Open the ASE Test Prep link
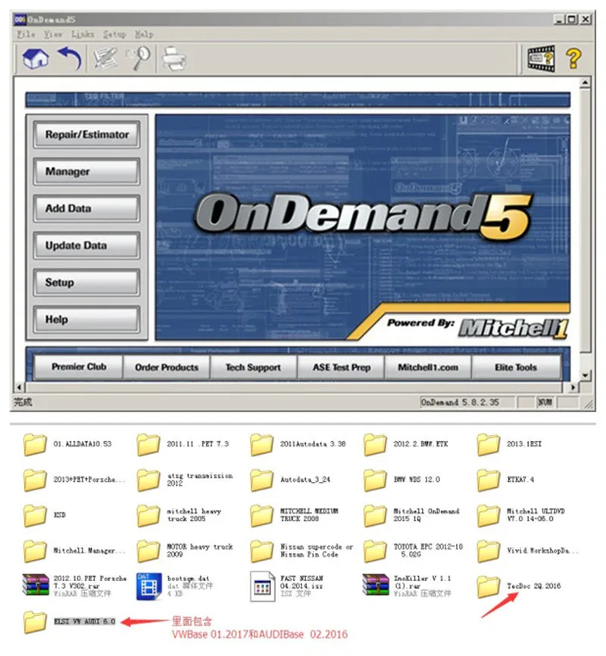 tap(342, 367)
